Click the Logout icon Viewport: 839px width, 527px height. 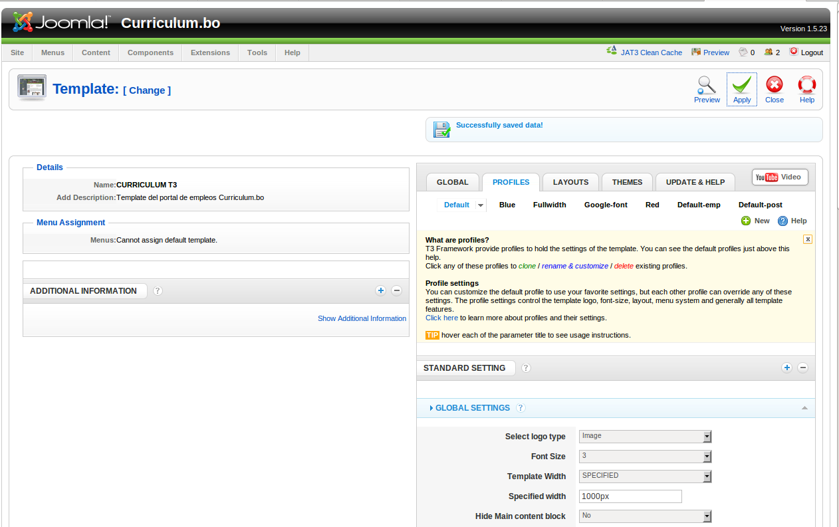point(794,51)
